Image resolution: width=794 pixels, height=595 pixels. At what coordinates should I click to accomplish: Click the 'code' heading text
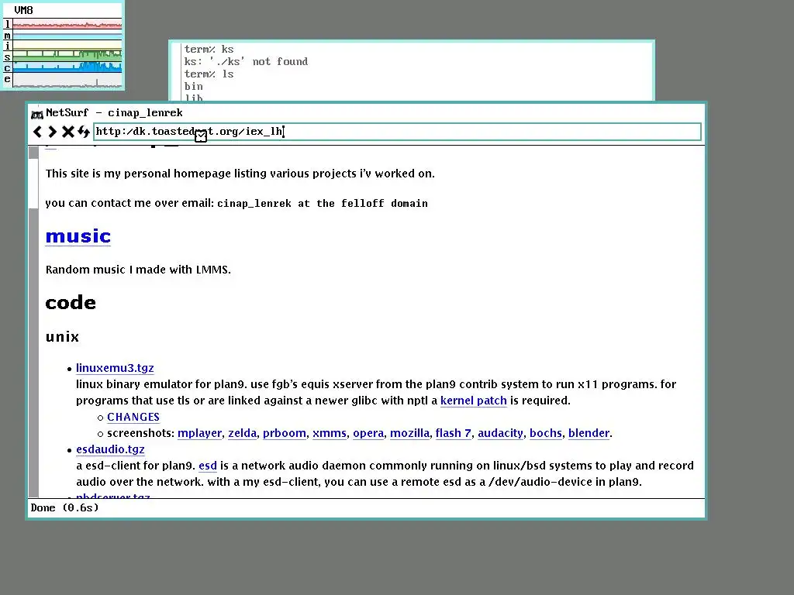click(71, 303)
